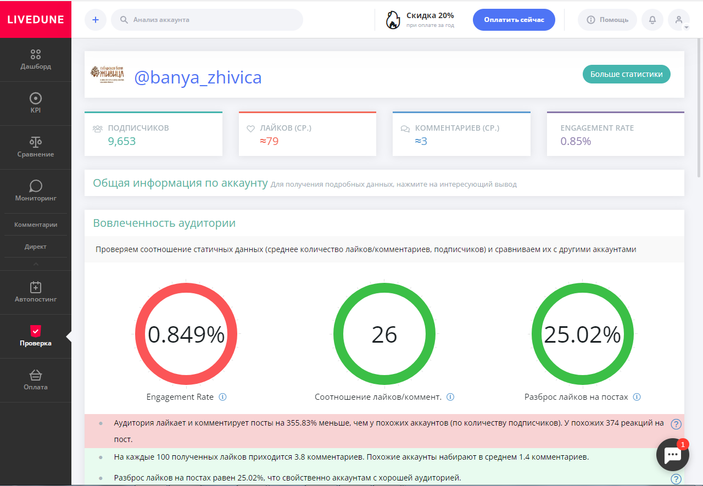Open Автопостинг calendar icon
The height and width of the screenshot is (486, 703).
tap(36, 287)
